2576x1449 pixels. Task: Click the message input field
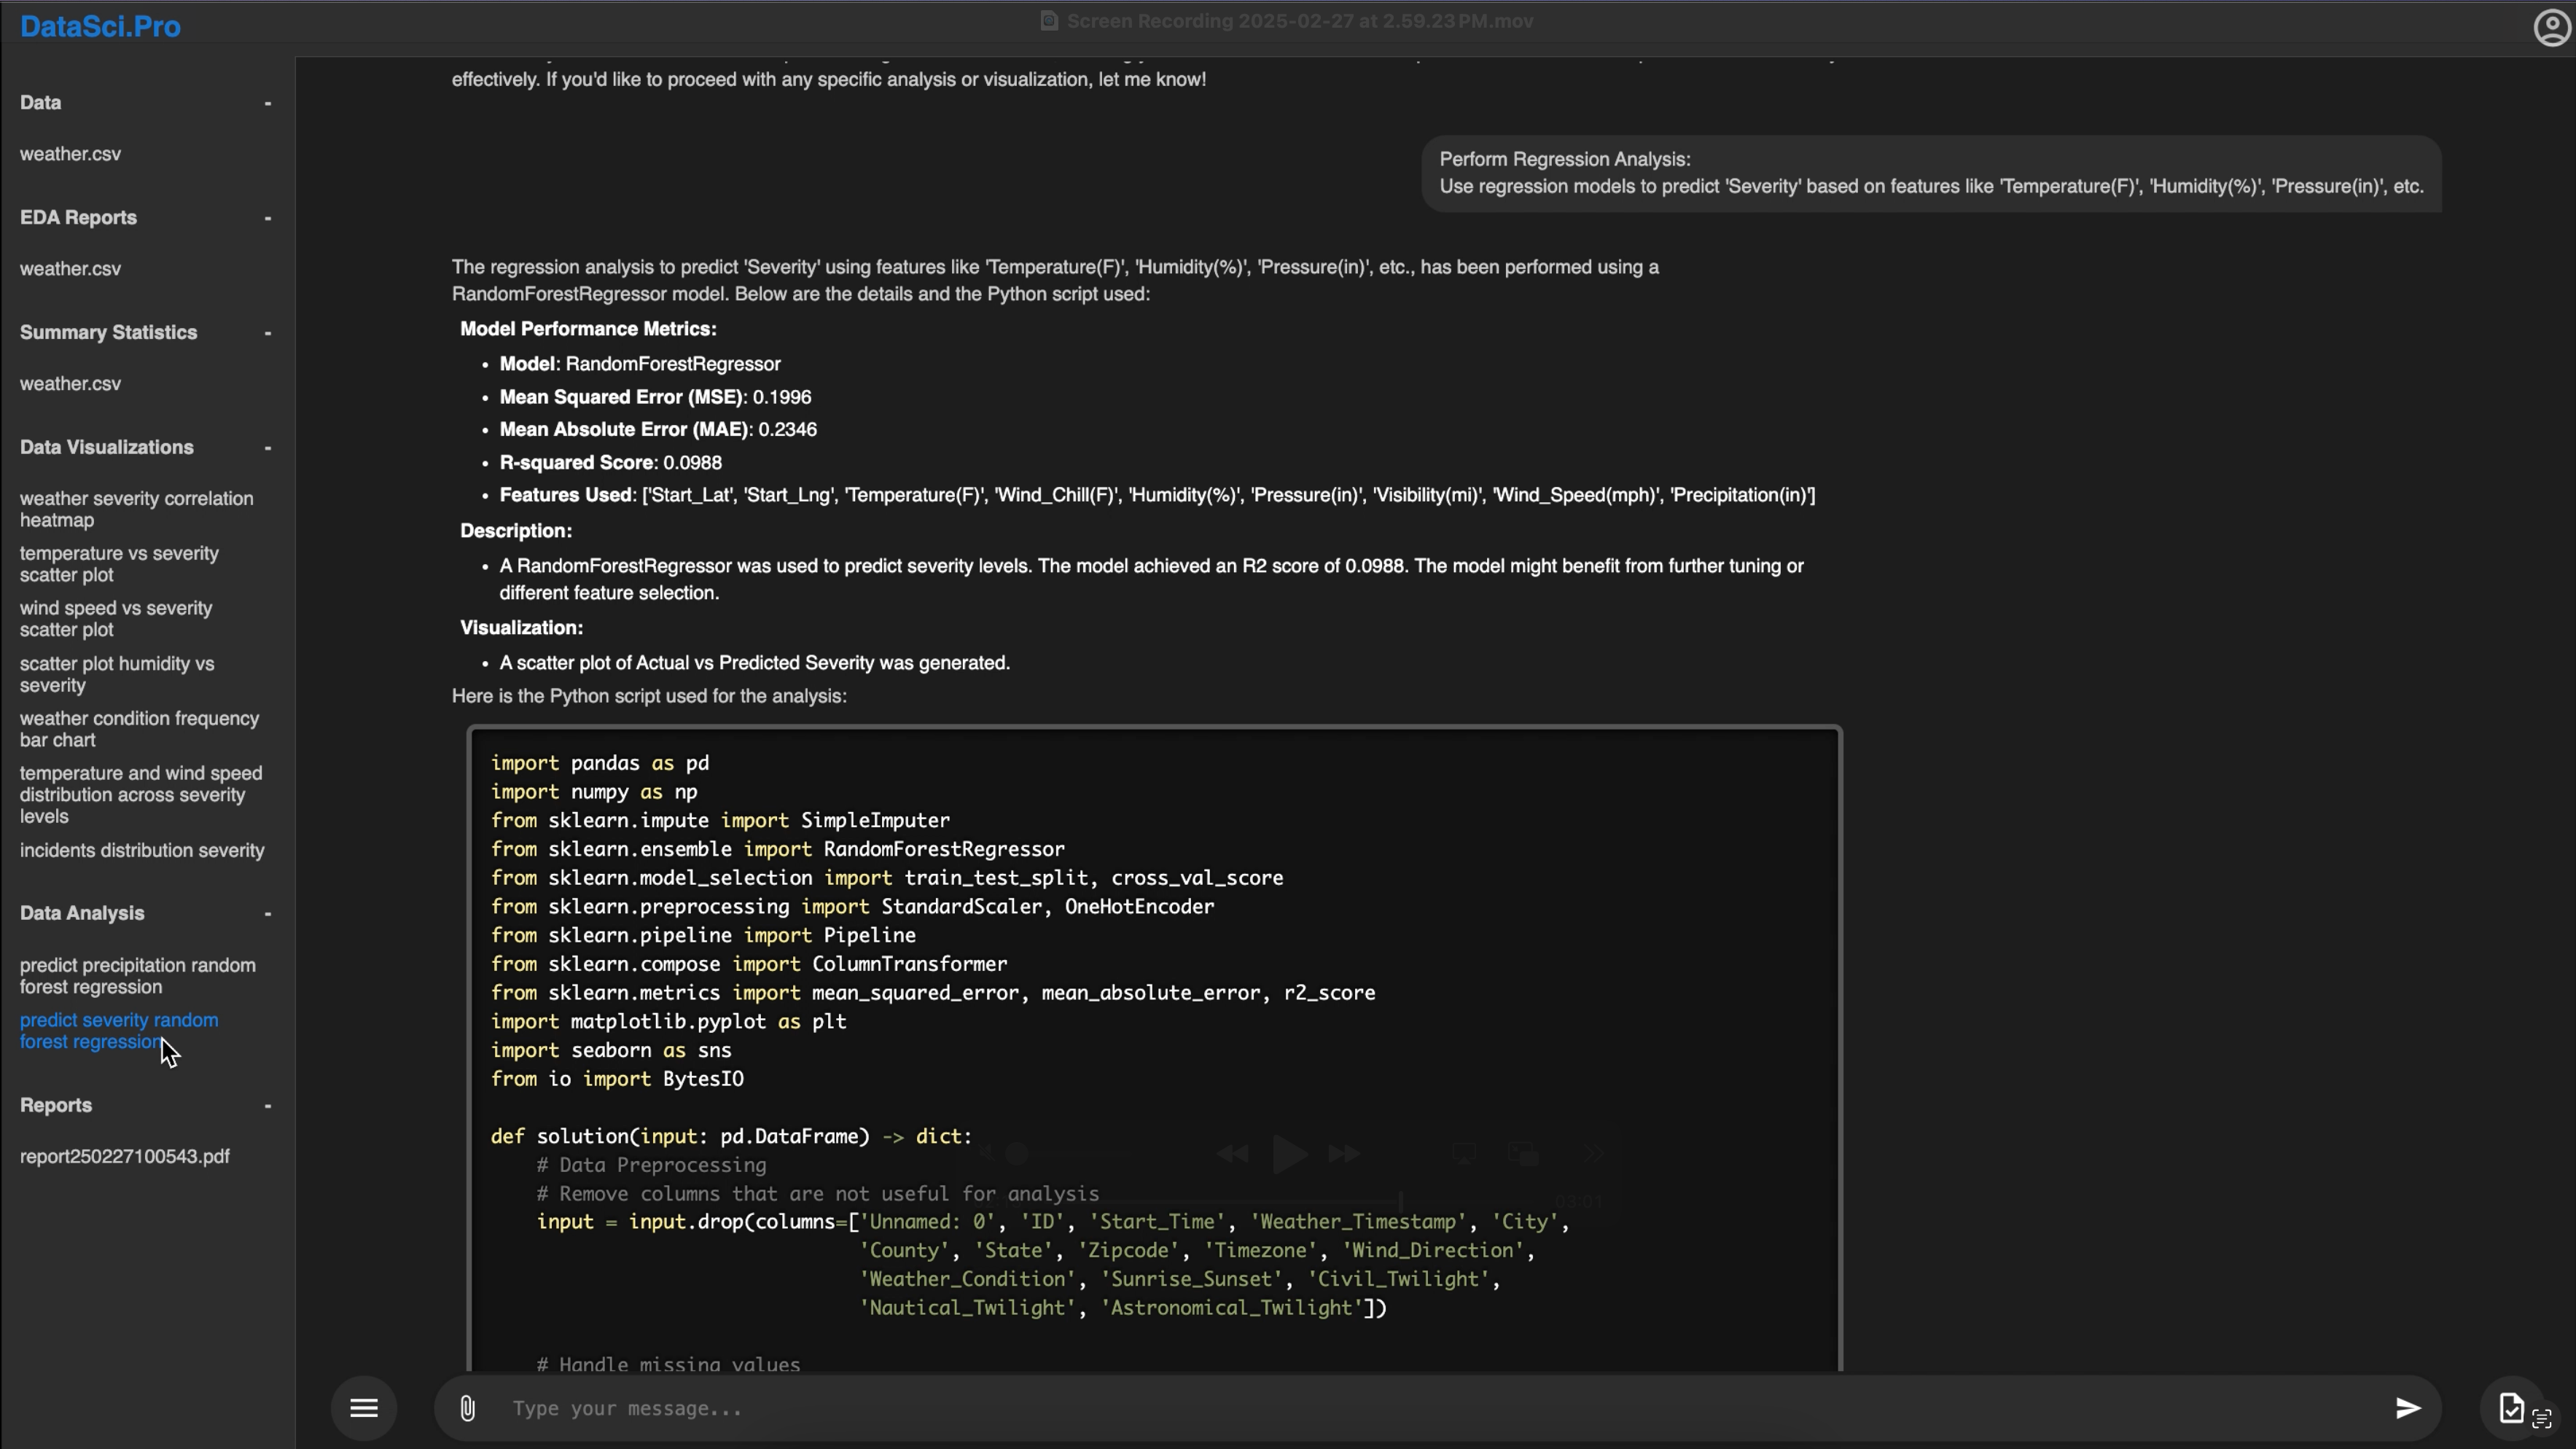(x=1400, y=1408)
